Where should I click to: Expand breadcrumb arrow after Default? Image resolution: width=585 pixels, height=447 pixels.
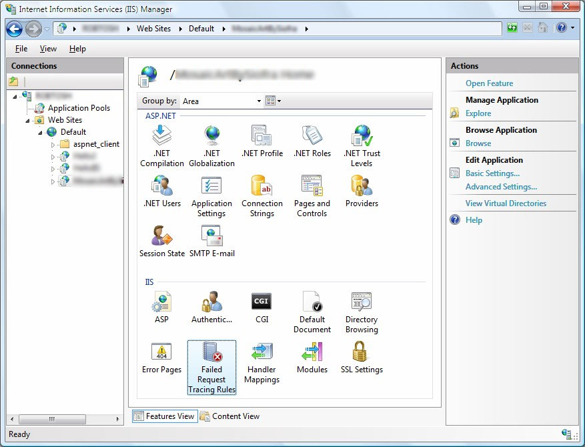point(224,29)
